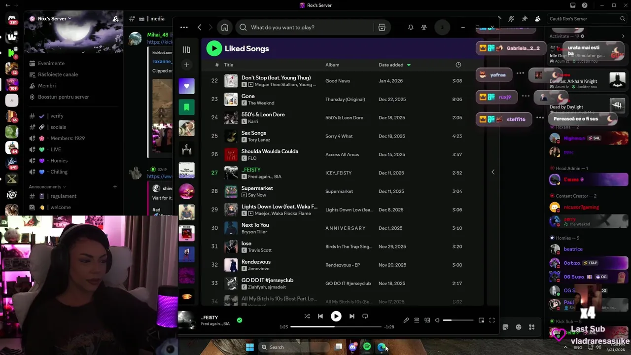Open Spotify notifications bell
The image size is (631, 355).
click(411, 27)
